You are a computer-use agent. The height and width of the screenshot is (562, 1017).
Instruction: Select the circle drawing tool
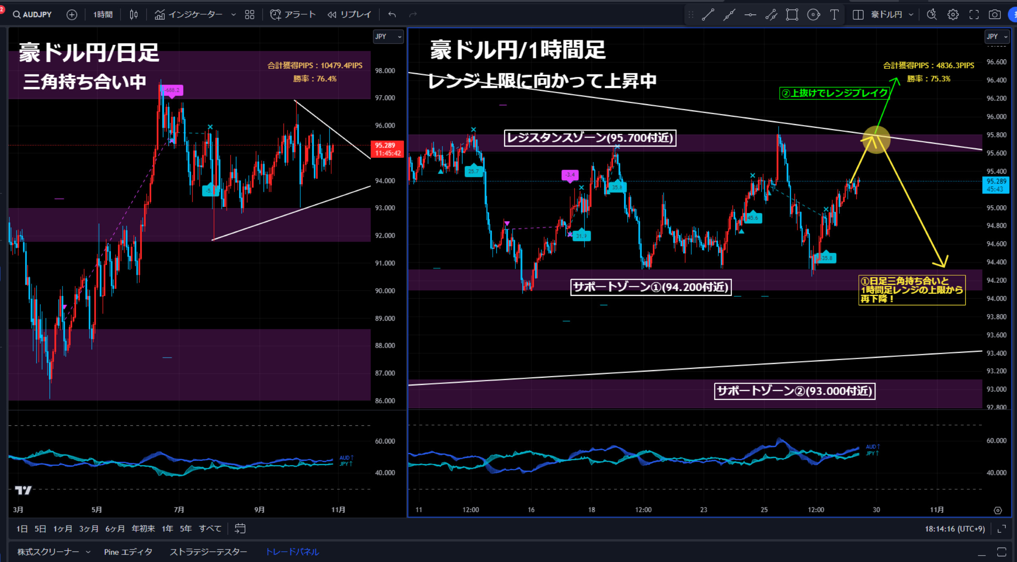pyautogui.click(x=813, y=15)
